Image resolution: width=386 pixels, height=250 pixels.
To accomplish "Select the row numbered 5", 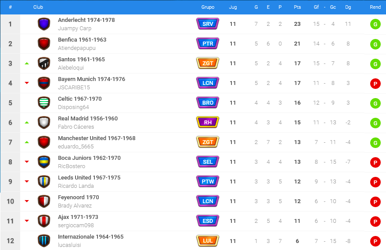I will [193, 103].
